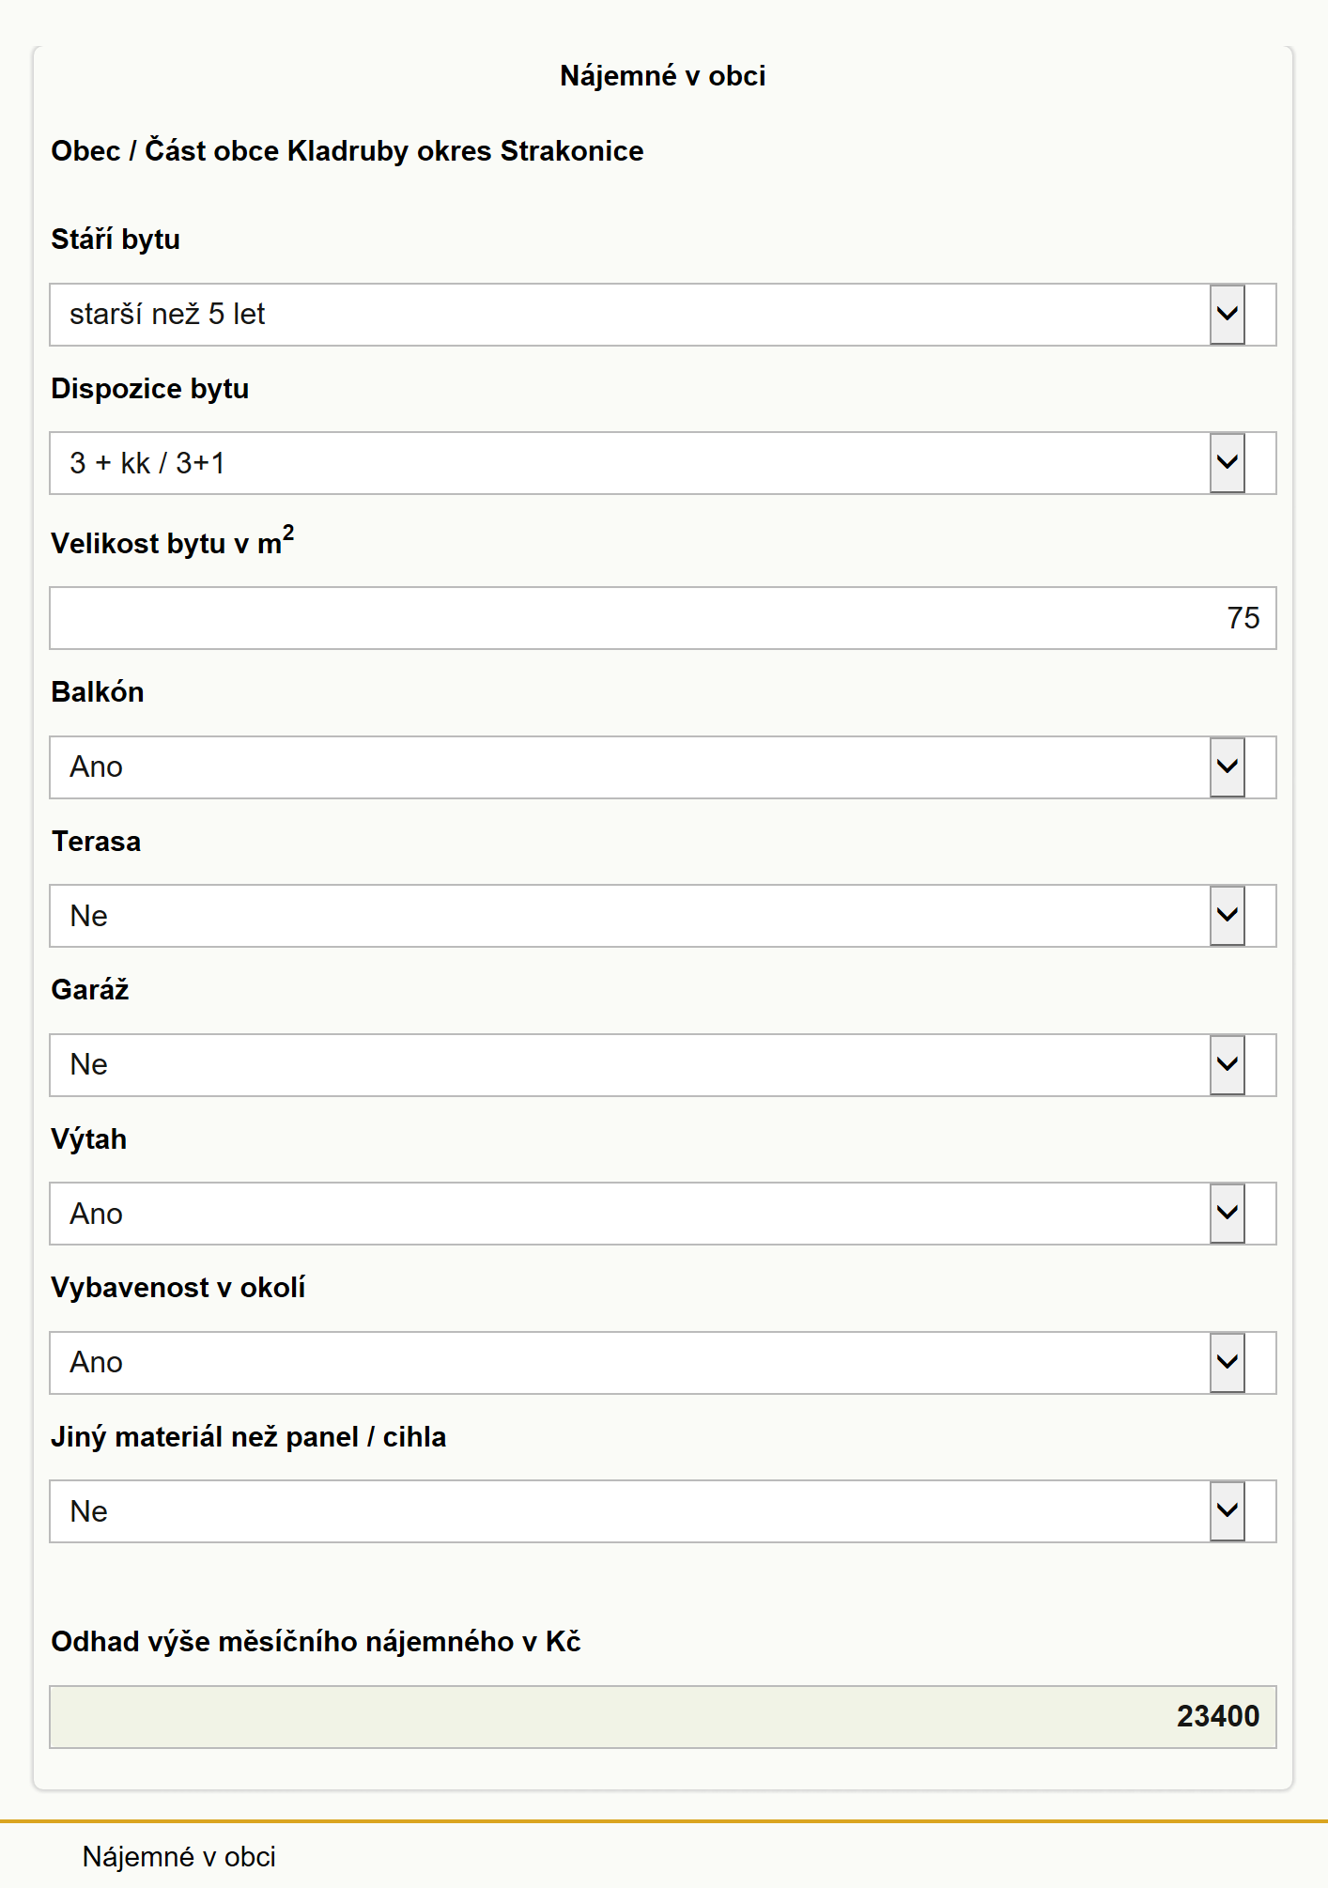Open Jiný materiál select showing Ne

(663, 1511)
